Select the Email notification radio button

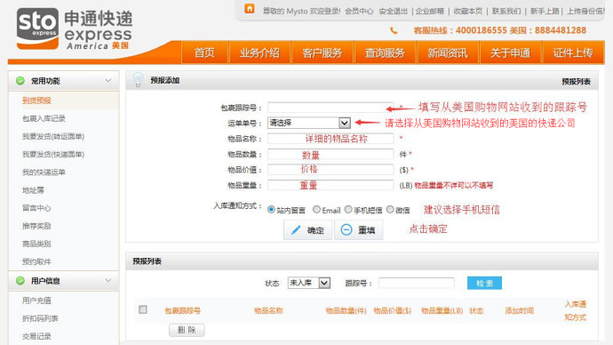316,210
